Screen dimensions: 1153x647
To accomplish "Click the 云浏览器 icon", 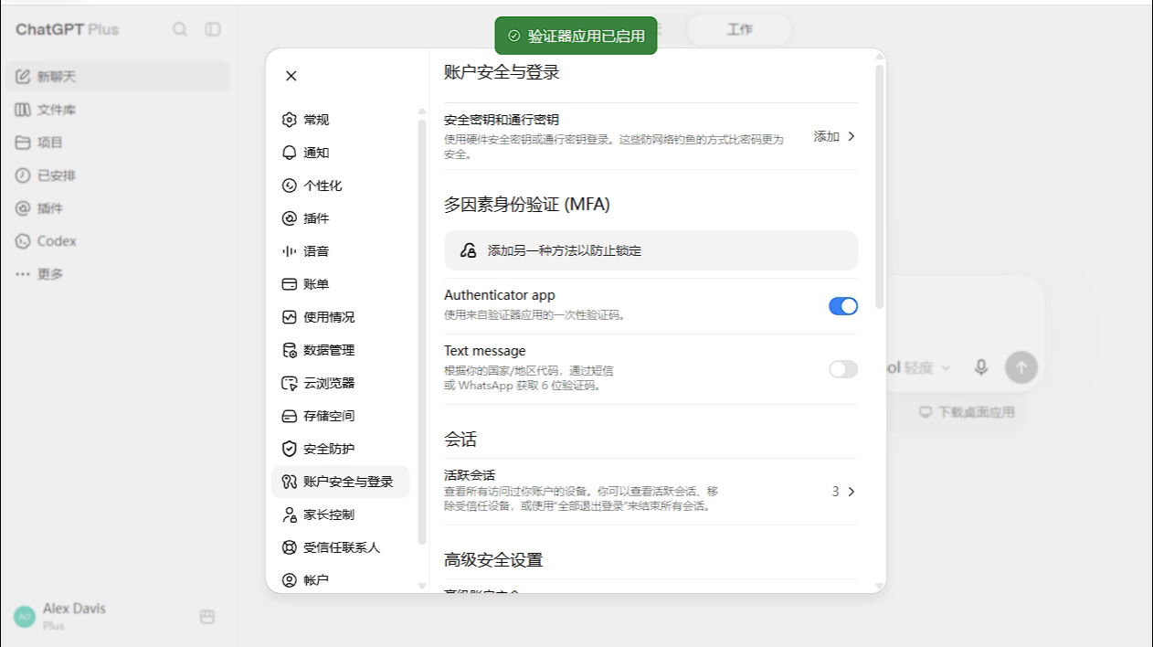I will [290, 383].
